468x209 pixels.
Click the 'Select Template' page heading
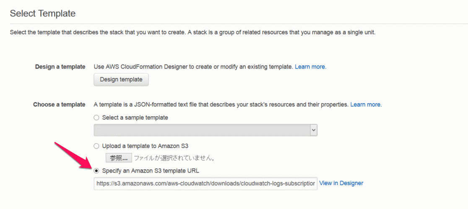(43, 13)
